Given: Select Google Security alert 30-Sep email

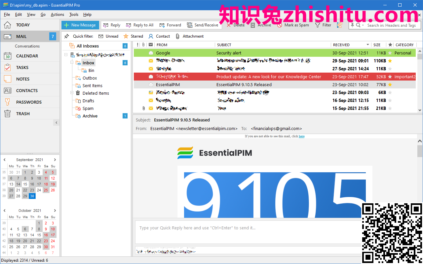Looking at the screenshot, I should pyautogui.click(x=275, y=53).
